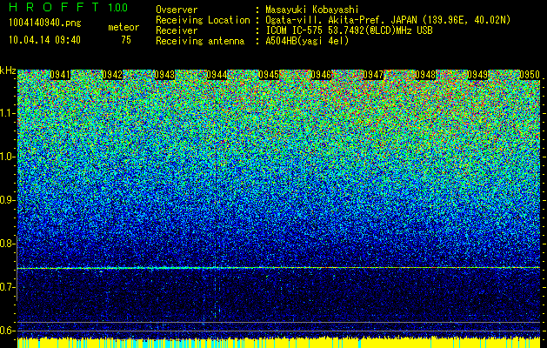Click the 0948 time marker
Image resolution: width=547 pixels, height=348 pixels.
click(425, 75)
